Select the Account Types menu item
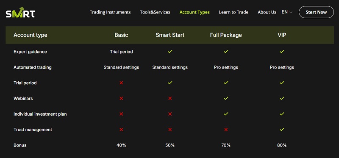Screen dimensions: 339x158 tap(195, 12)
